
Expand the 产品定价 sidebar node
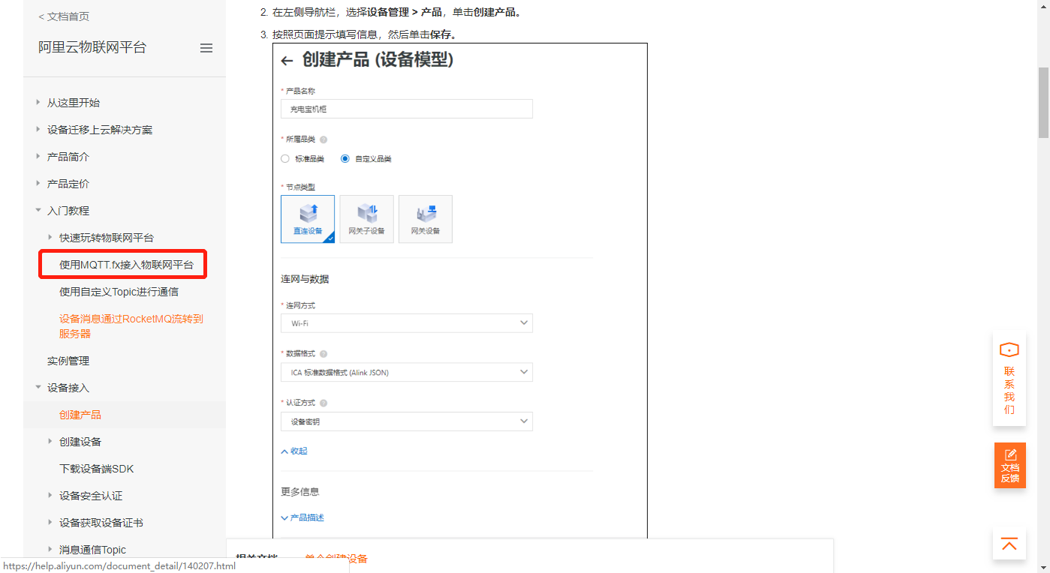click(x=38, y=183)
